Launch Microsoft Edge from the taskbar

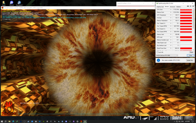coord(13,121)
